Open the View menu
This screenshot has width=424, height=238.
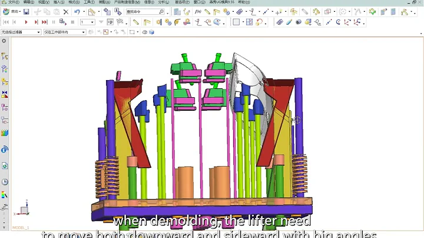(44, 2)
